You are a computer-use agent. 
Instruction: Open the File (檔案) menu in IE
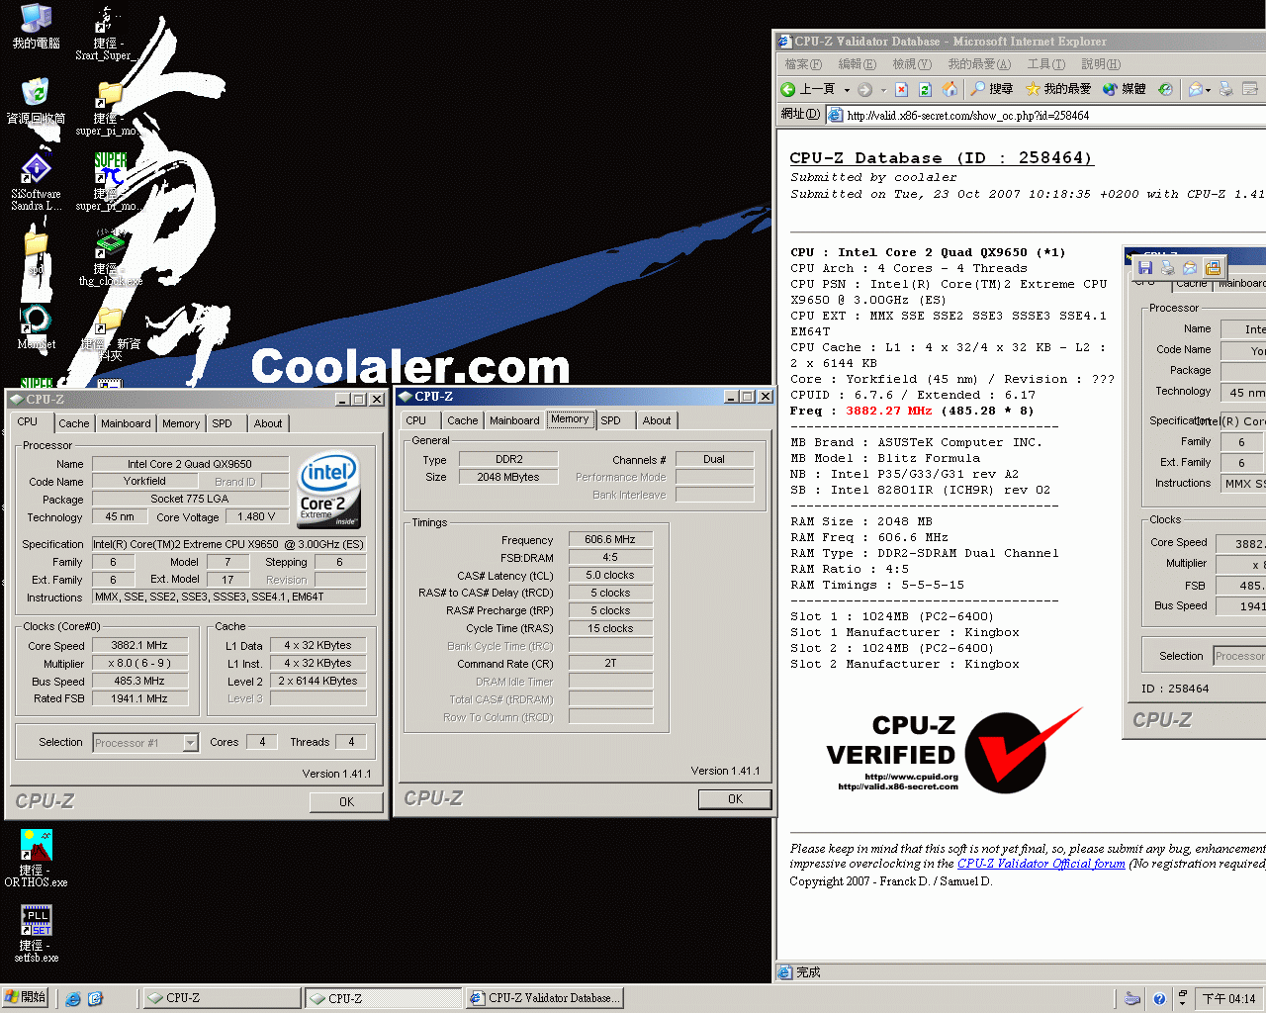click(x=803, y=64)
